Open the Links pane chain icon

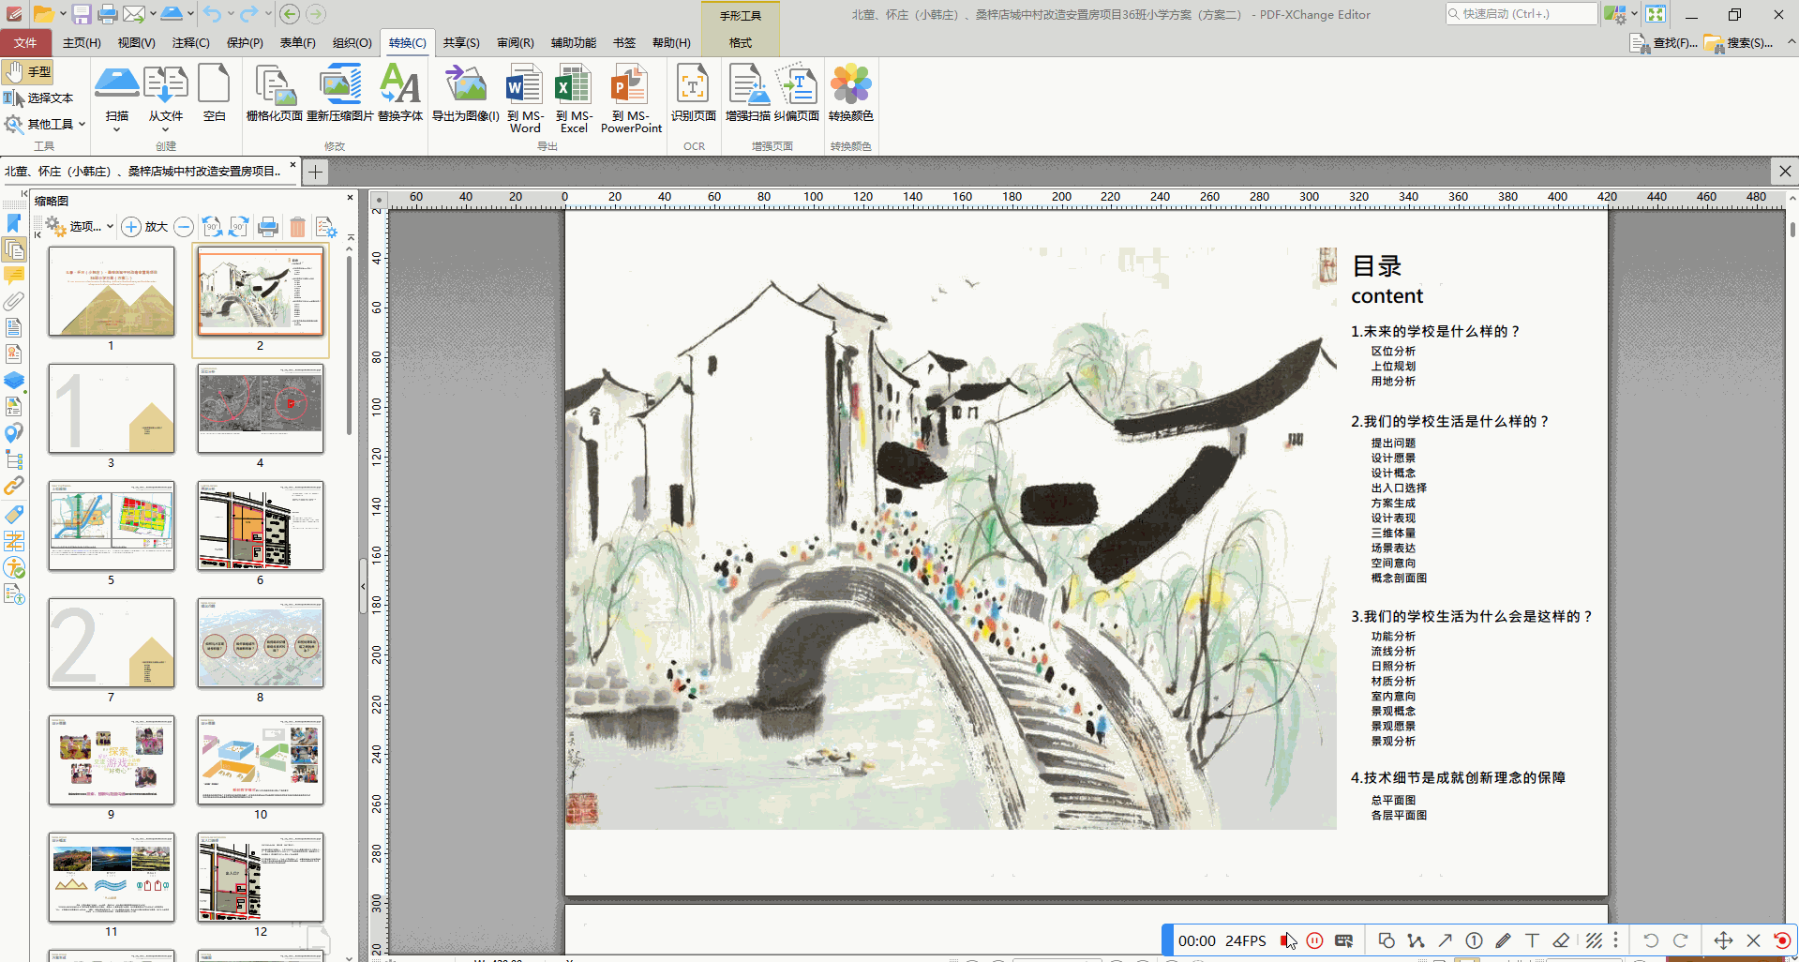tap(13, 486)
